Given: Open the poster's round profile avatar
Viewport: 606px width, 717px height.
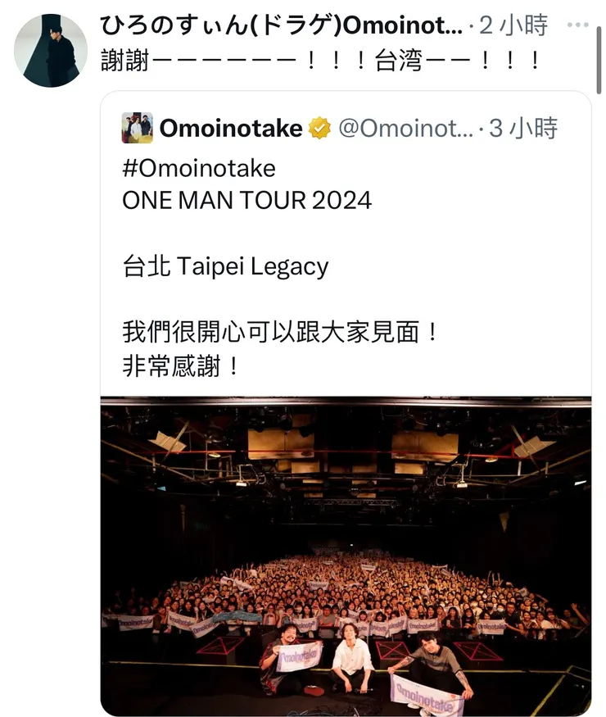Looking at the screenshot, I should [x=51, y=50].
